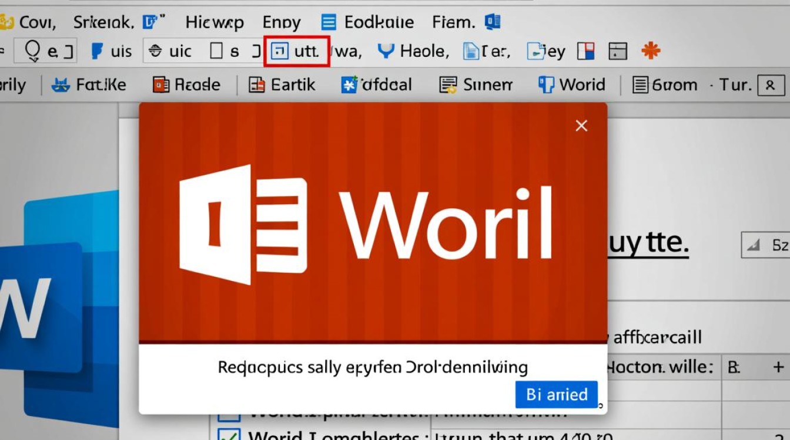Click the blue document icon beside 'Tar,'
This screenshot has height=440, width=790.
pos(471,51)
